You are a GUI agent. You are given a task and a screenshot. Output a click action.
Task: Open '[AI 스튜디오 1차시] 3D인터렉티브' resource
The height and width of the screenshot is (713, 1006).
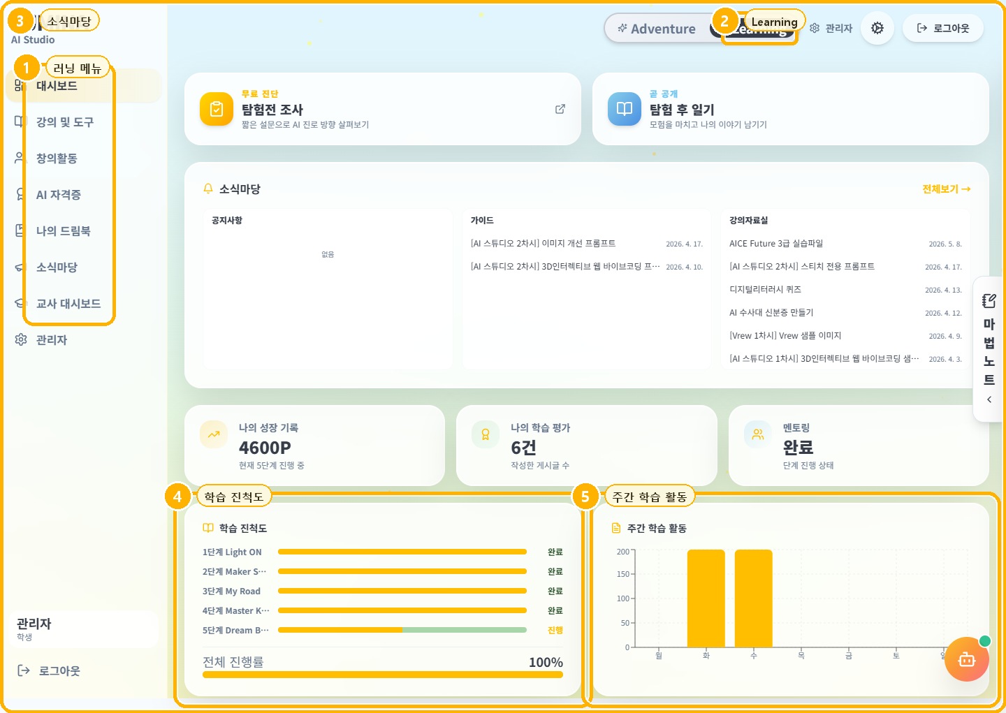[845, 359]
